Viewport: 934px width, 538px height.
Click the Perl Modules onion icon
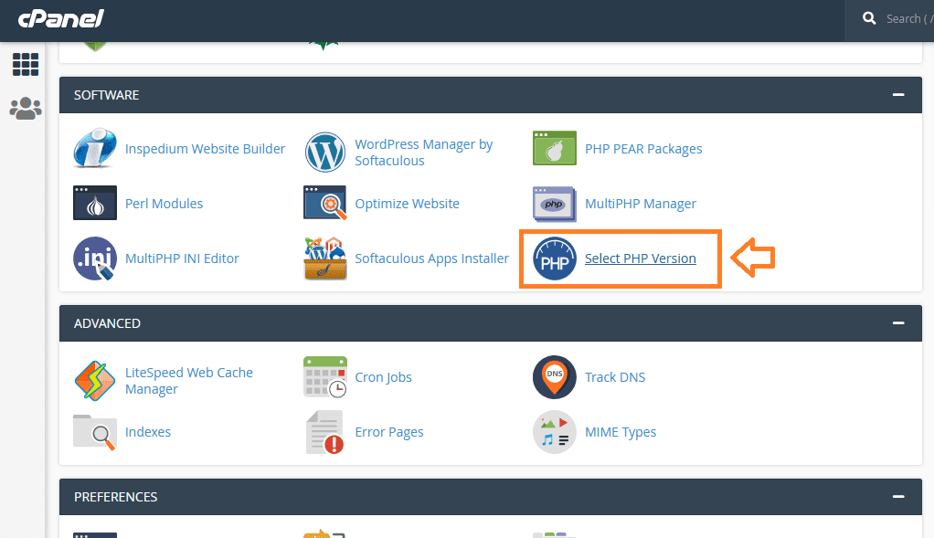point(95,203)
